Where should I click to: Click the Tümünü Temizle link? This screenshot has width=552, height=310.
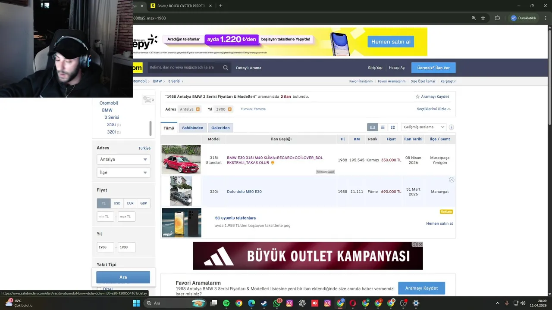point(253,109)
